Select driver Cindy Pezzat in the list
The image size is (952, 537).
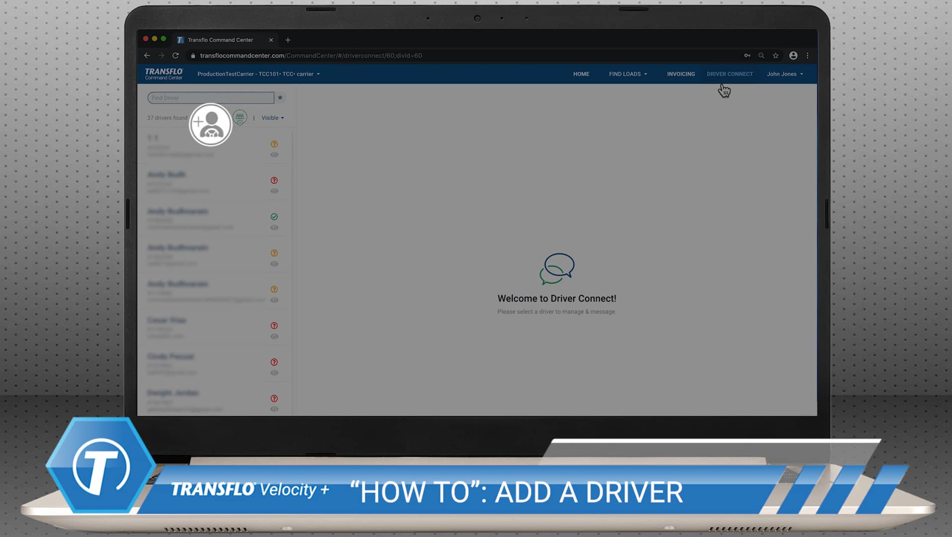point(214,364)
